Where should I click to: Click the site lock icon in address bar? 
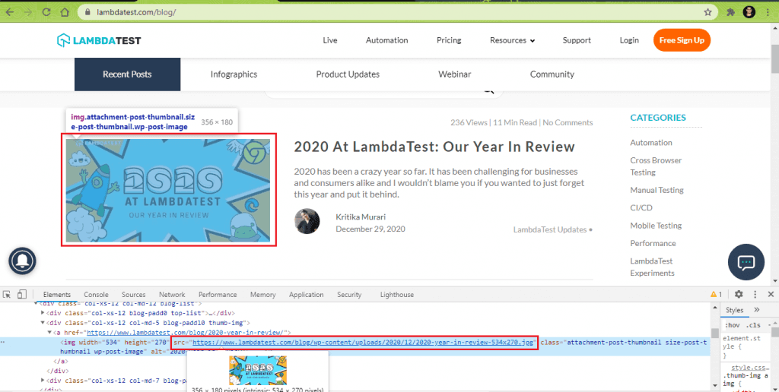click(87, 12)
